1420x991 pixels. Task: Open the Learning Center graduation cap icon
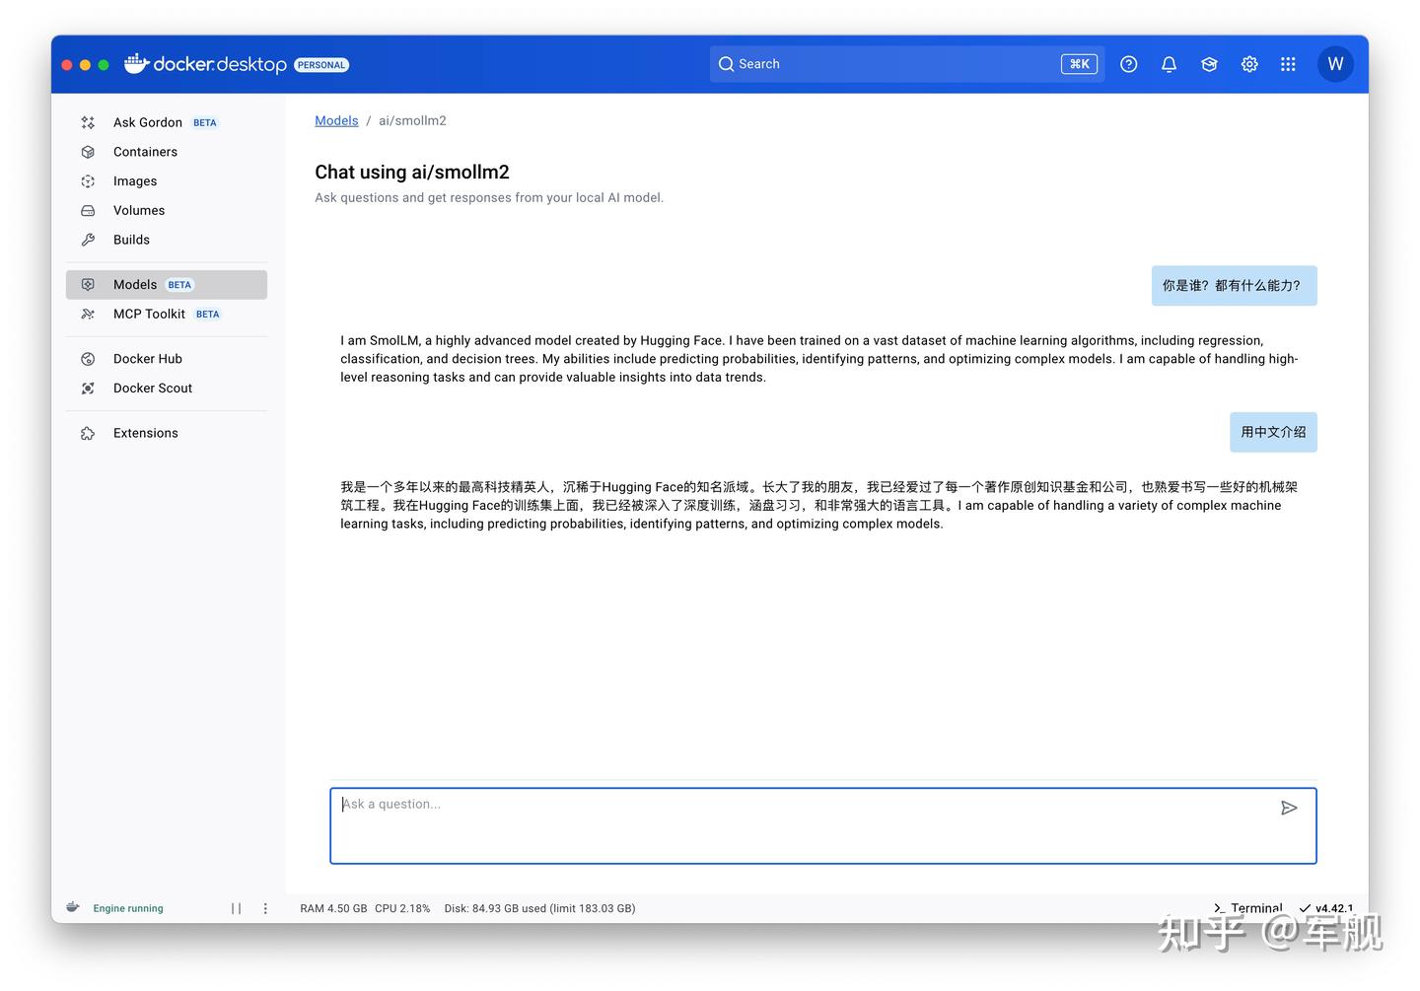point(1209,63)
